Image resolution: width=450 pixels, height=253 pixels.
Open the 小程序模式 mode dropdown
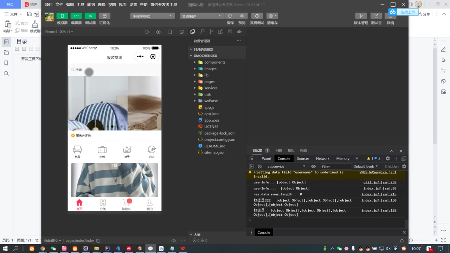(152, 16)
